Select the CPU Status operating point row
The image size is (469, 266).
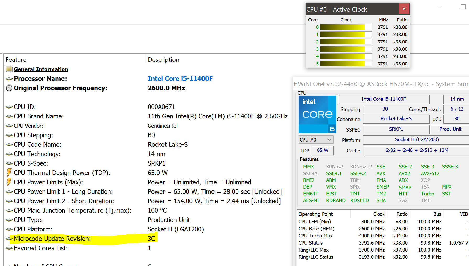(x=383, y=243)
